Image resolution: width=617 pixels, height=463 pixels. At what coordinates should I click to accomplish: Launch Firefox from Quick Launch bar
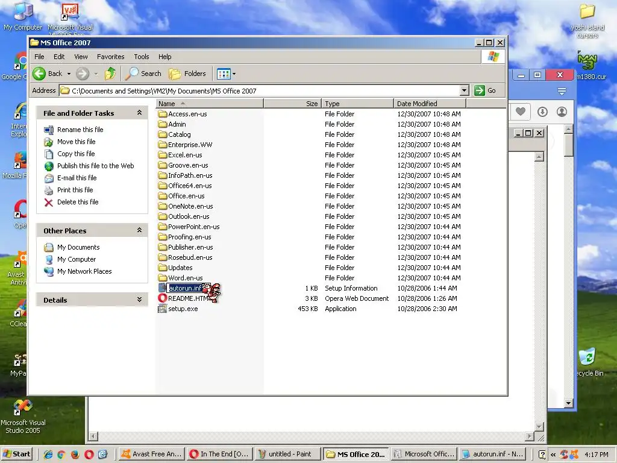[75, 455]
